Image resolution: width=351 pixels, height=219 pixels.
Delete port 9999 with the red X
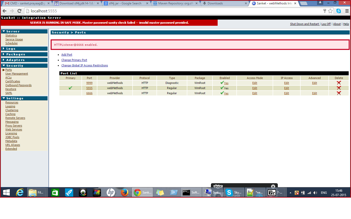click(x=339, y=83)
